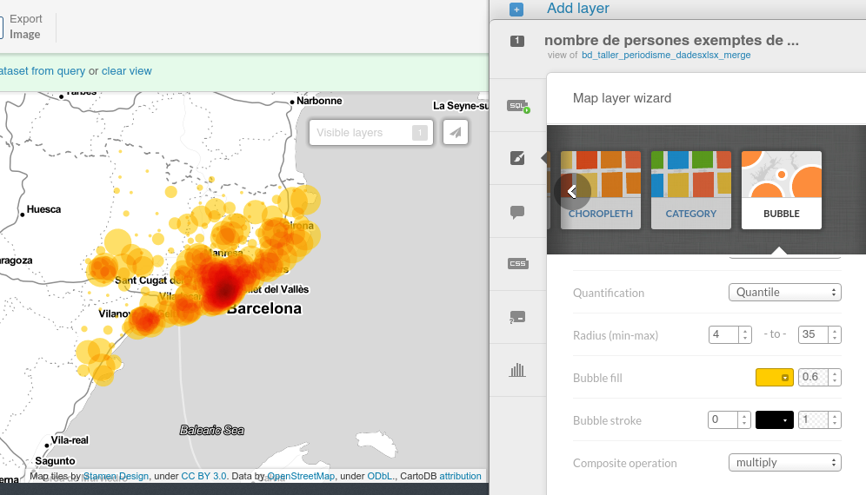The height and width of the screenshot is (495, 866).
Task: Open the Quantification dropdown (Quantile)
Action: pyautogui.click(x=785, y=293)
